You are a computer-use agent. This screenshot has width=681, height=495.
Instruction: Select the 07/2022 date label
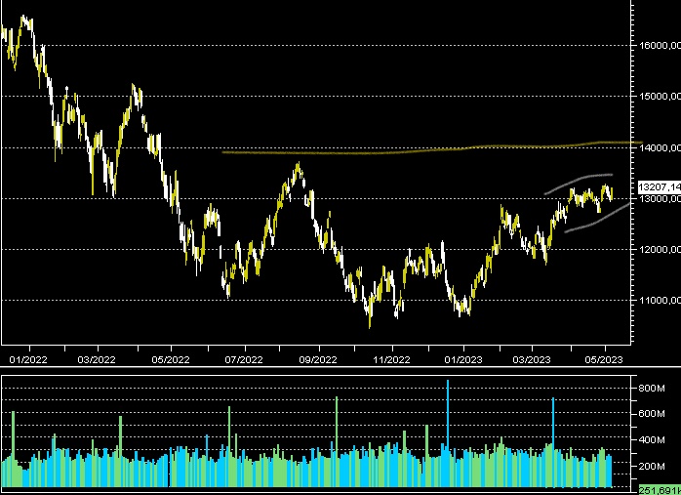[x=245, y=360]
